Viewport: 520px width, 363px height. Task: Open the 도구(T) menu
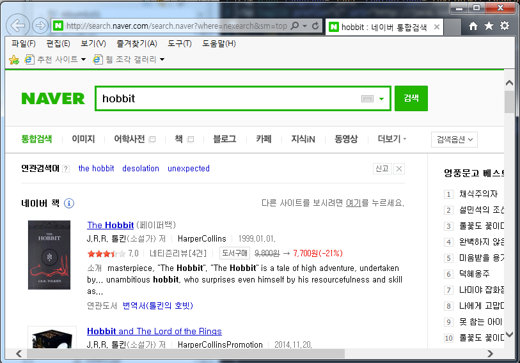[x=180, y=43]
